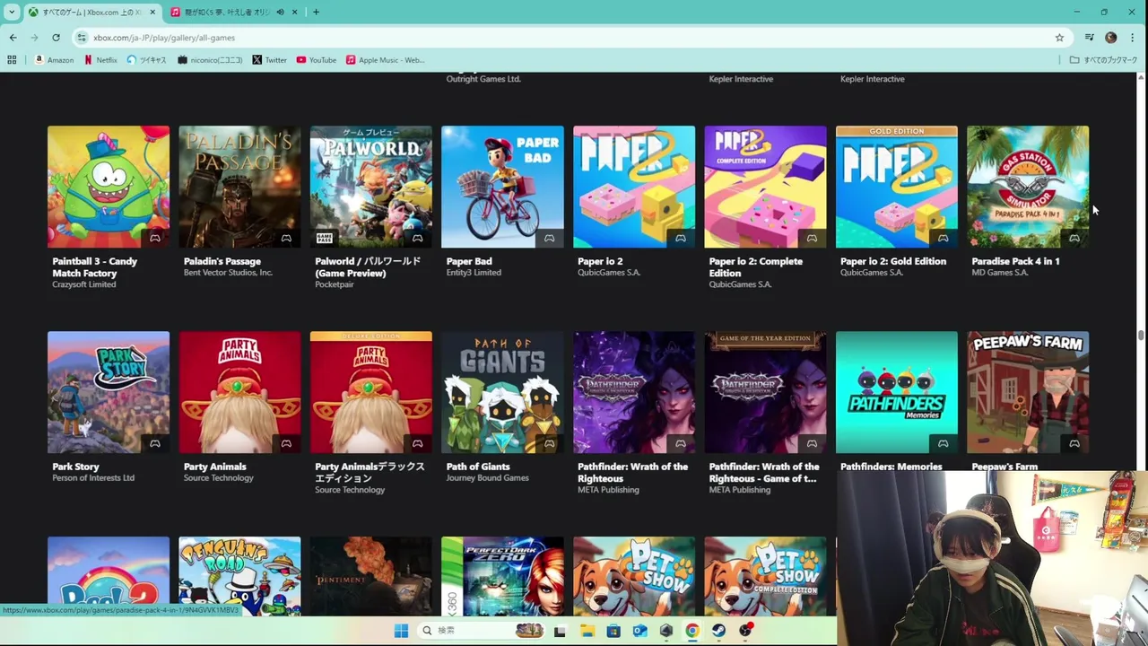Screen dimensions: 1148x646
Task: Open the Park Story game cover
Action: coord(109,392)
